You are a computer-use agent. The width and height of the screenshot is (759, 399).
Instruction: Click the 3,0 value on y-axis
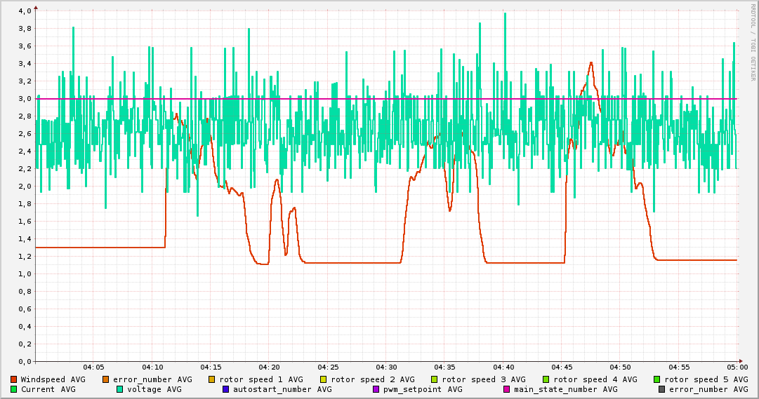pos(25,99)
